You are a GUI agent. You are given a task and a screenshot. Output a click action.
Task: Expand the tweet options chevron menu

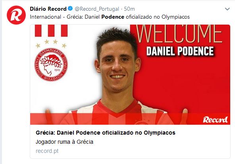(227, 9)
